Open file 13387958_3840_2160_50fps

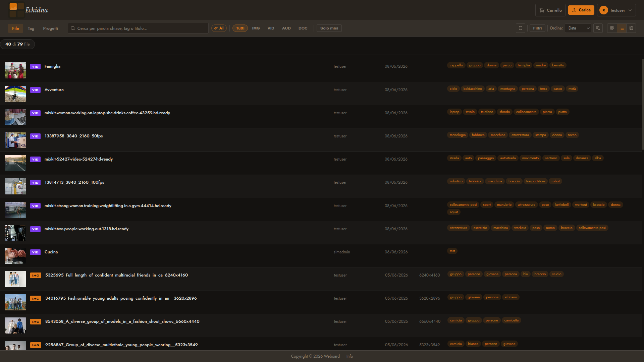pos(73,136)
